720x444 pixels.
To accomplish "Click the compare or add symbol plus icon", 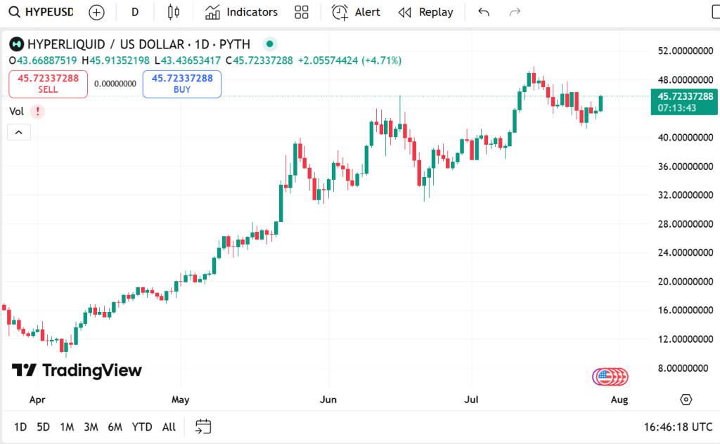I will coord(96,13).
